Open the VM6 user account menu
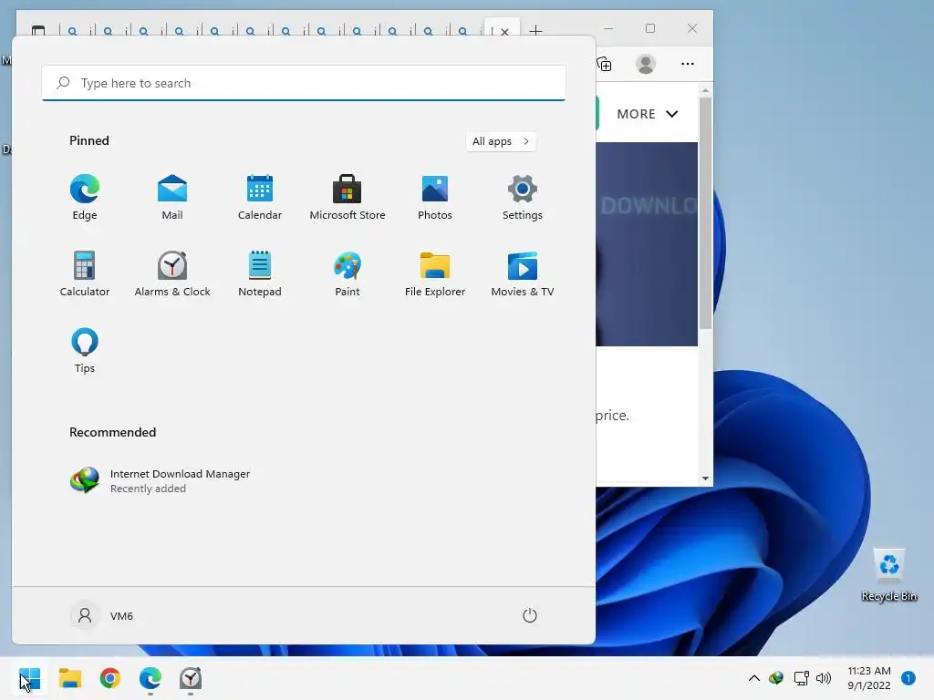 click(102, 615)
